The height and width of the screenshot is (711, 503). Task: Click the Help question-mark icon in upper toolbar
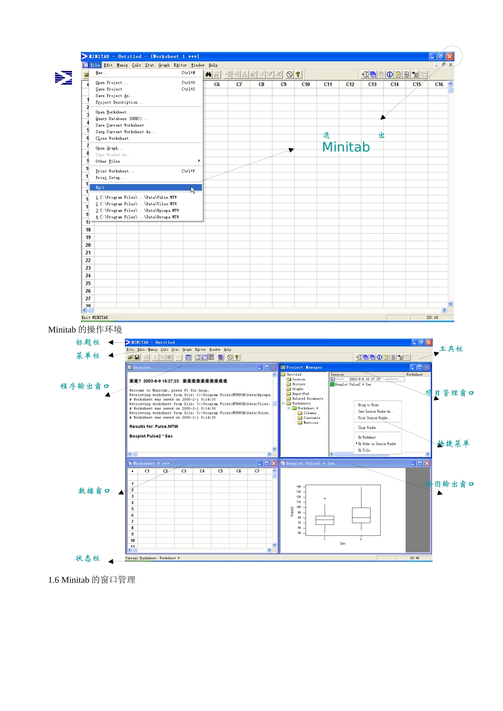click(298, 75)
